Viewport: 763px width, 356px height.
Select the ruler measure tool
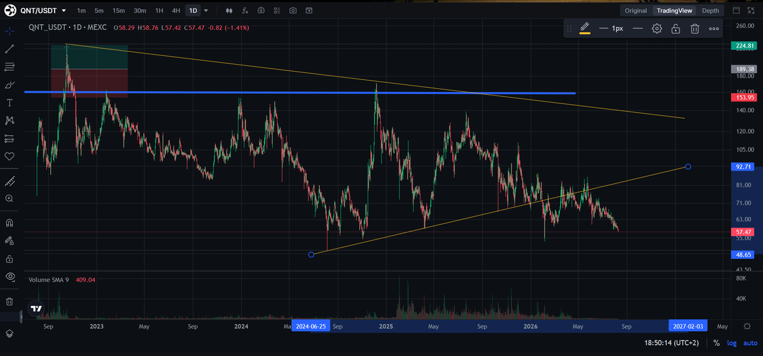click(10, 181)
